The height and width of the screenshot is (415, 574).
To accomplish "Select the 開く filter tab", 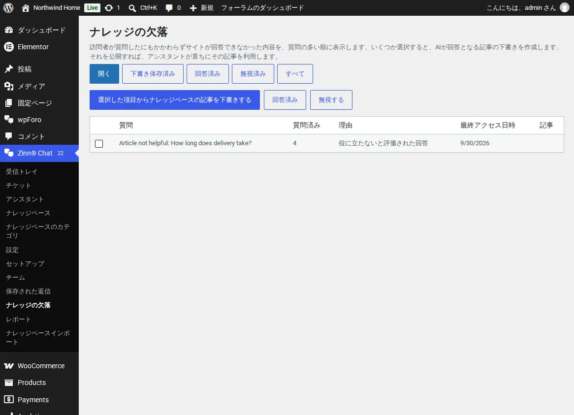I will (x=104, y=74).
